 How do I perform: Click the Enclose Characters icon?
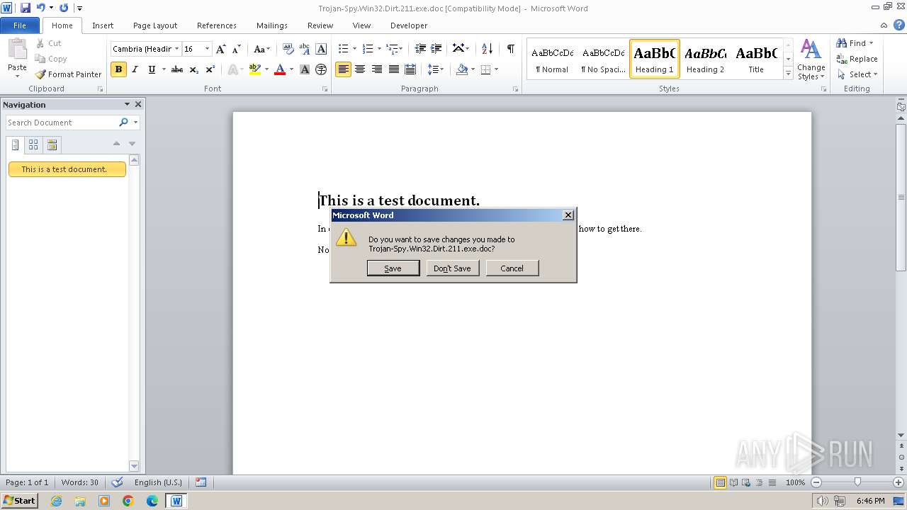click(x=321, y=69)
